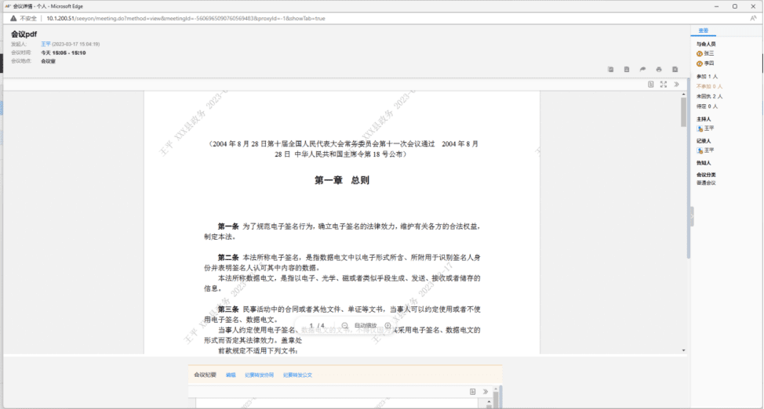Open the 自动缩放 zoom dropdown
Screen dimensions: 764x409
click(366, 325)
